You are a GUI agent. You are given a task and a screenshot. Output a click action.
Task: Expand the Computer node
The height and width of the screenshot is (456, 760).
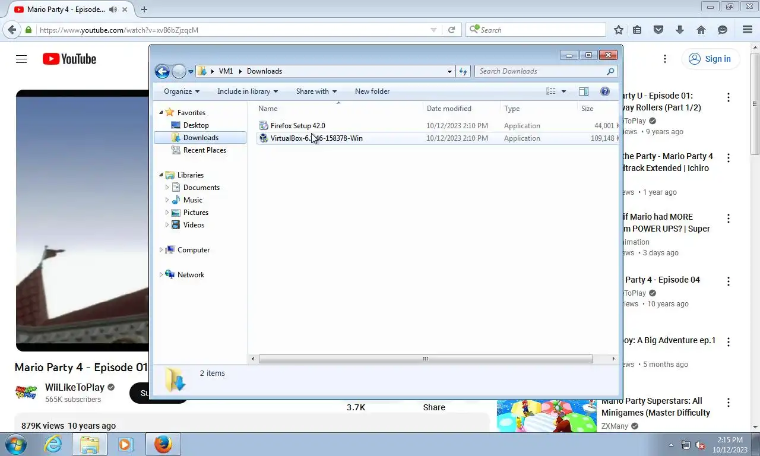pyautogui.click(x=161, y=250)
